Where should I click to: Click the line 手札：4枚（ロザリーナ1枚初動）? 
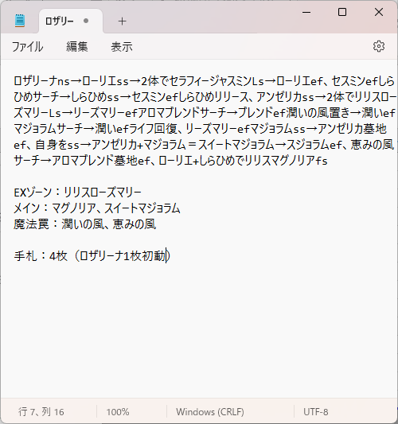point(92,256)
